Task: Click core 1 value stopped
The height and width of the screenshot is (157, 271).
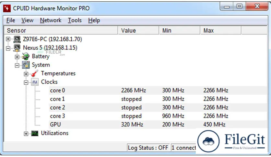Action: [x=131, y=99]
